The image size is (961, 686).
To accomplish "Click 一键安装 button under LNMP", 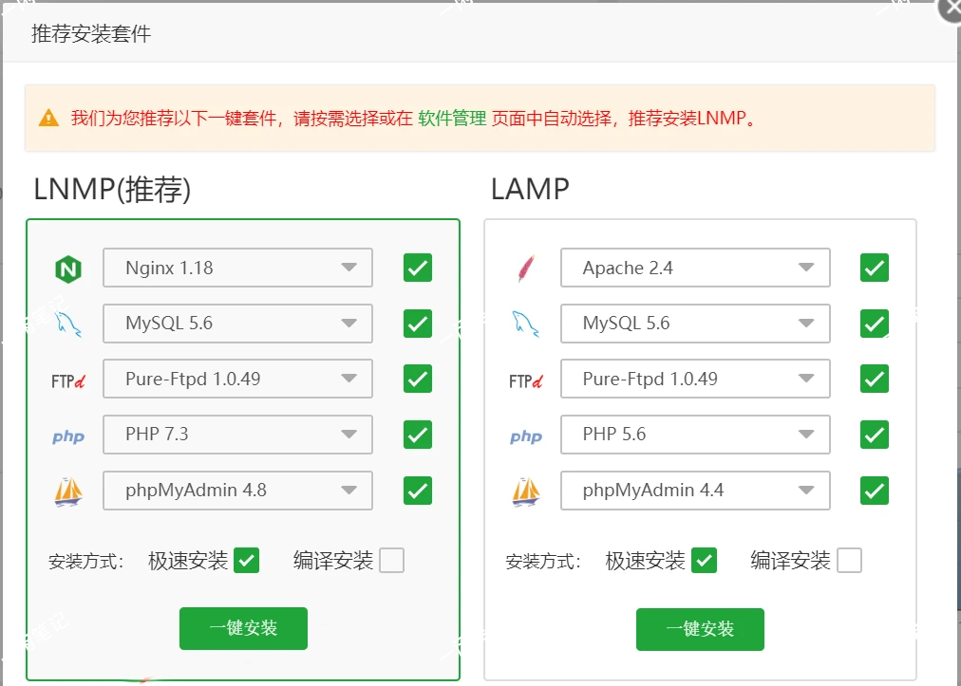I will point(243,628).
